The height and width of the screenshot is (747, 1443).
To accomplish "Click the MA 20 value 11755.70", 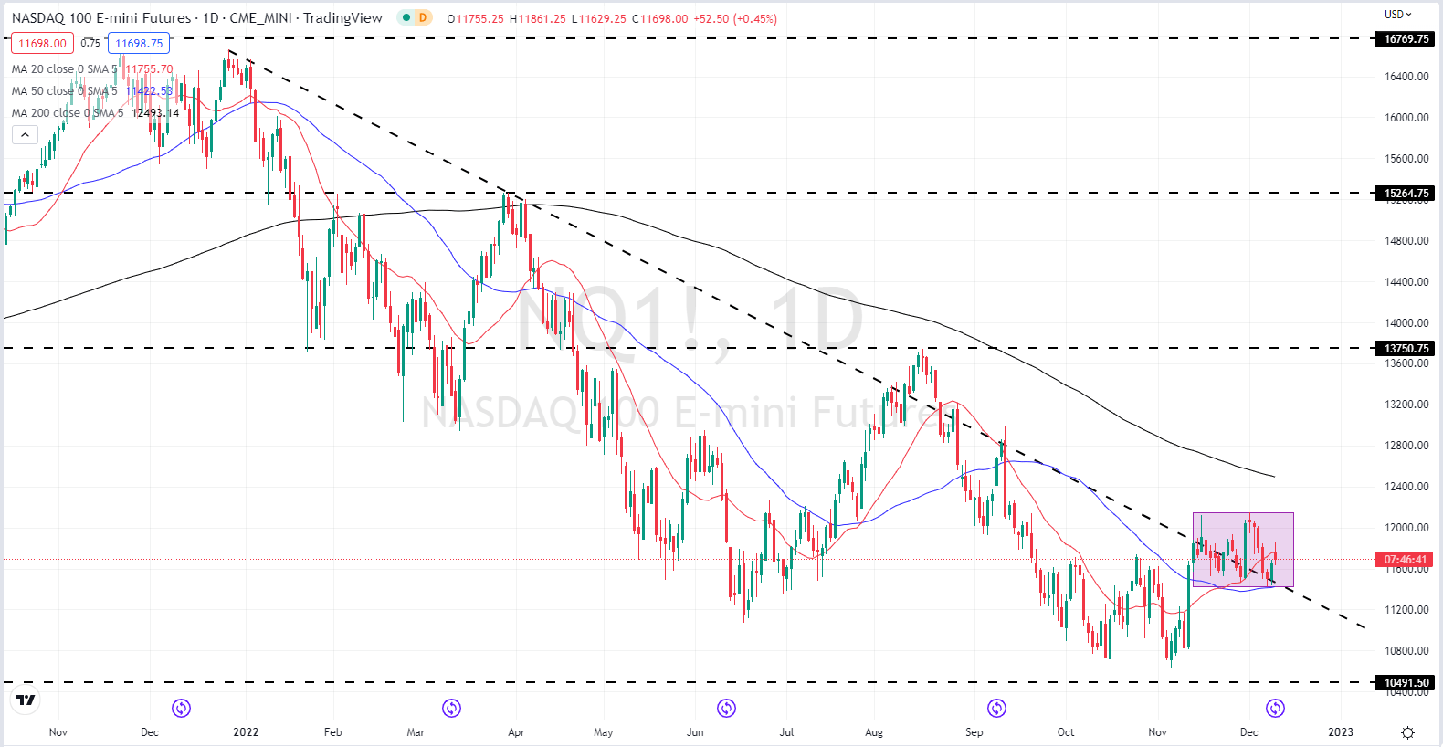I will tap(149, 69).
